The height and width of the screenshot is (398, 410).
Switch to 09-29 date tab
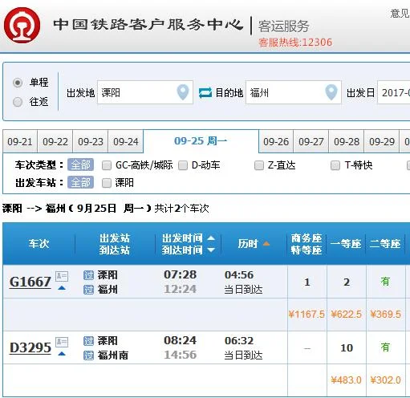382,141
